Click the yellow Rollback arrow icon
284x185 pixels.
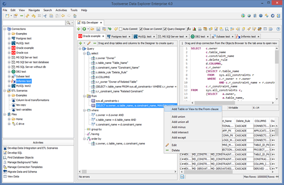[116, 29]
